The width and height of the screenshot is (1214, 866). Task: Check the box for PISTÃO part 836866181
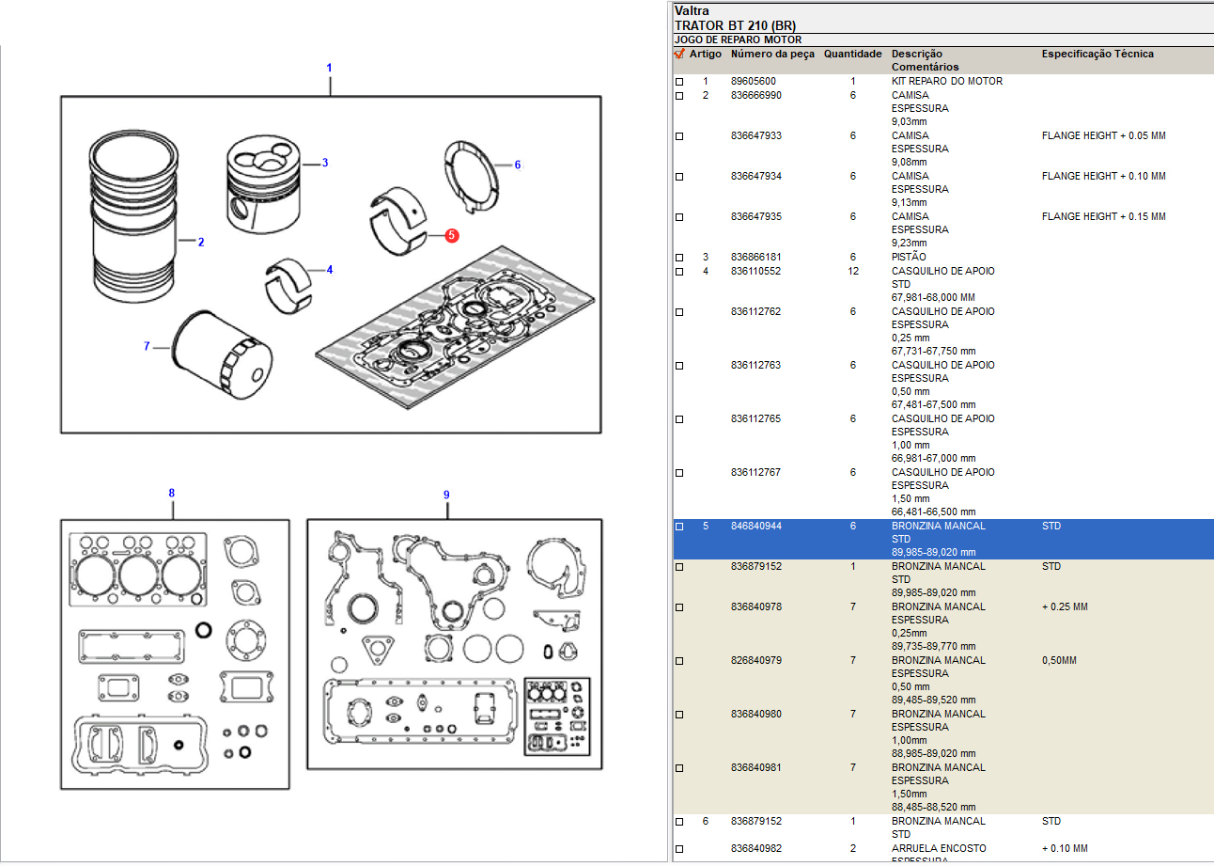(x=679, y=258)
